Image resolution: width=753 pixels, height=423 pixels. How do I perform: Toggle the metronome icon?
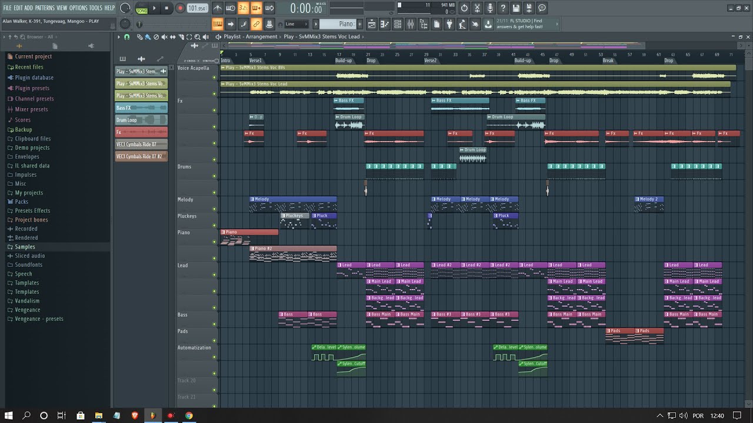(x=218, y=8)
